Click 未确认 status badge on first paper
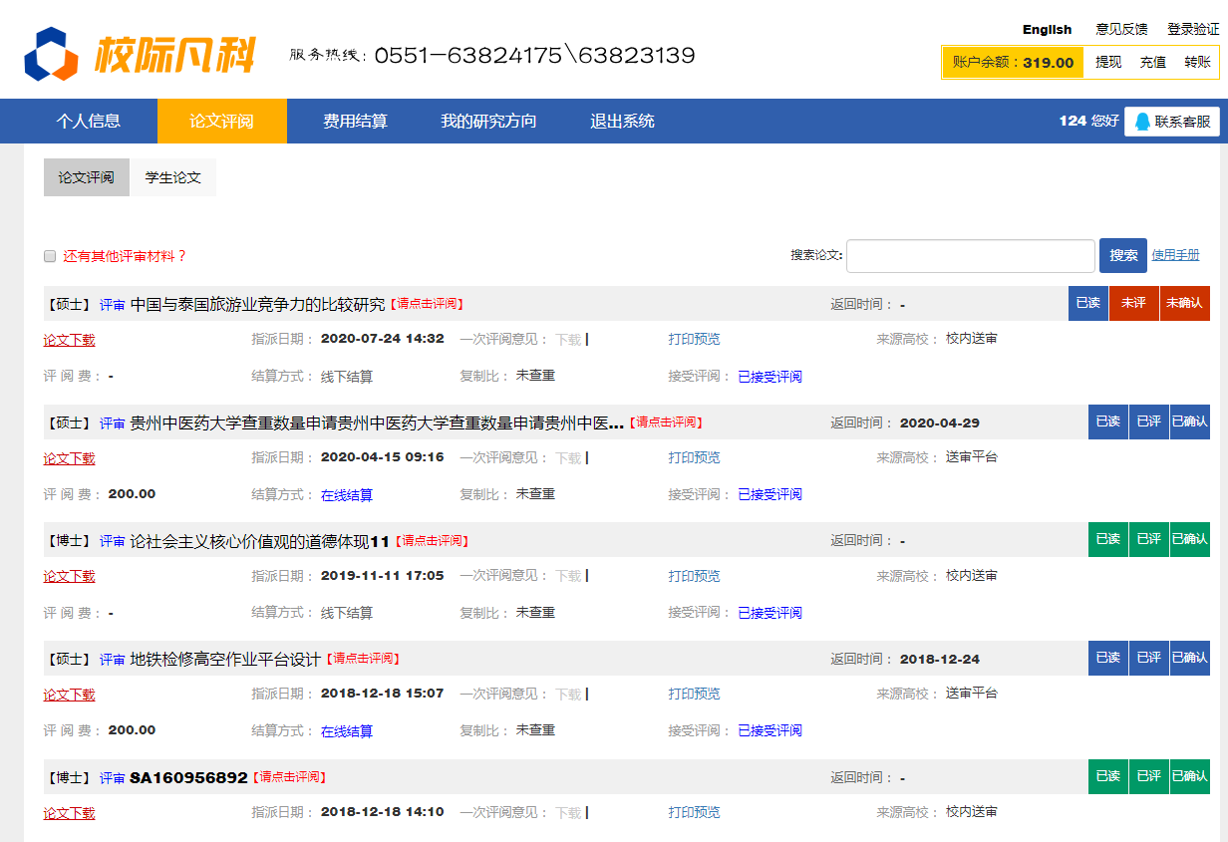This screenshot has height=842, width=1228. click(1184, 303)
